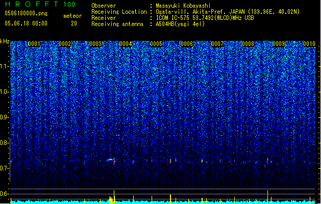321x204 pixels.
Task: Click the date stamp 05.06.18 00:00
Action: 26,23
